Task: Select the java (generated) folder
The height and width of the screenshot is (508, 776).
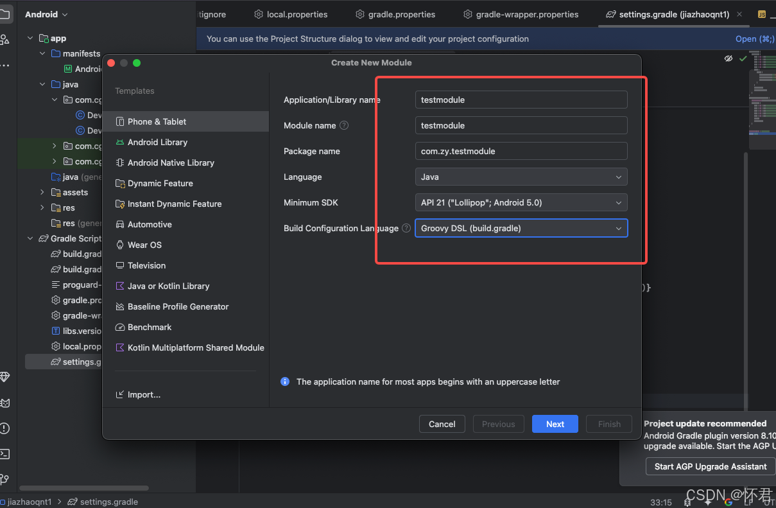Action: (x=76, y=177)
